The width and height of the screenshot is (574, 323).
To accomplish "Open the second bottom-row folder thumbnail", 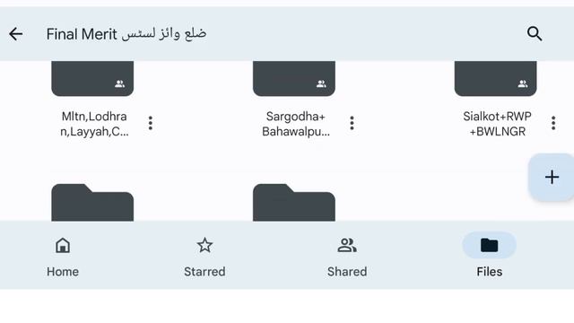I will coord(294,203).
